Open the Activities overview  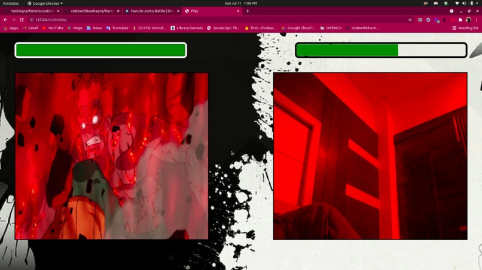coord(11,3)
